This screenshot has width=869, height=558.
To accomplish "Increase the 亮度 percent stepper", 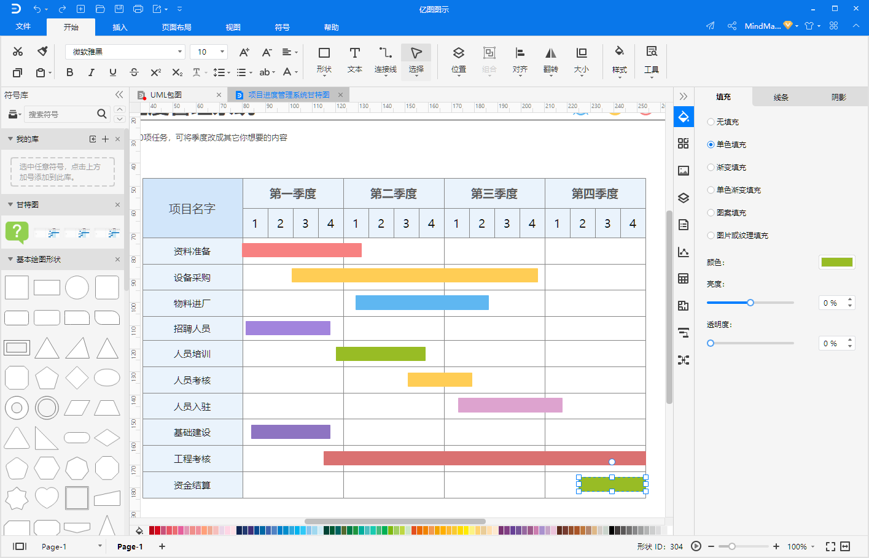I will [850, 300].
